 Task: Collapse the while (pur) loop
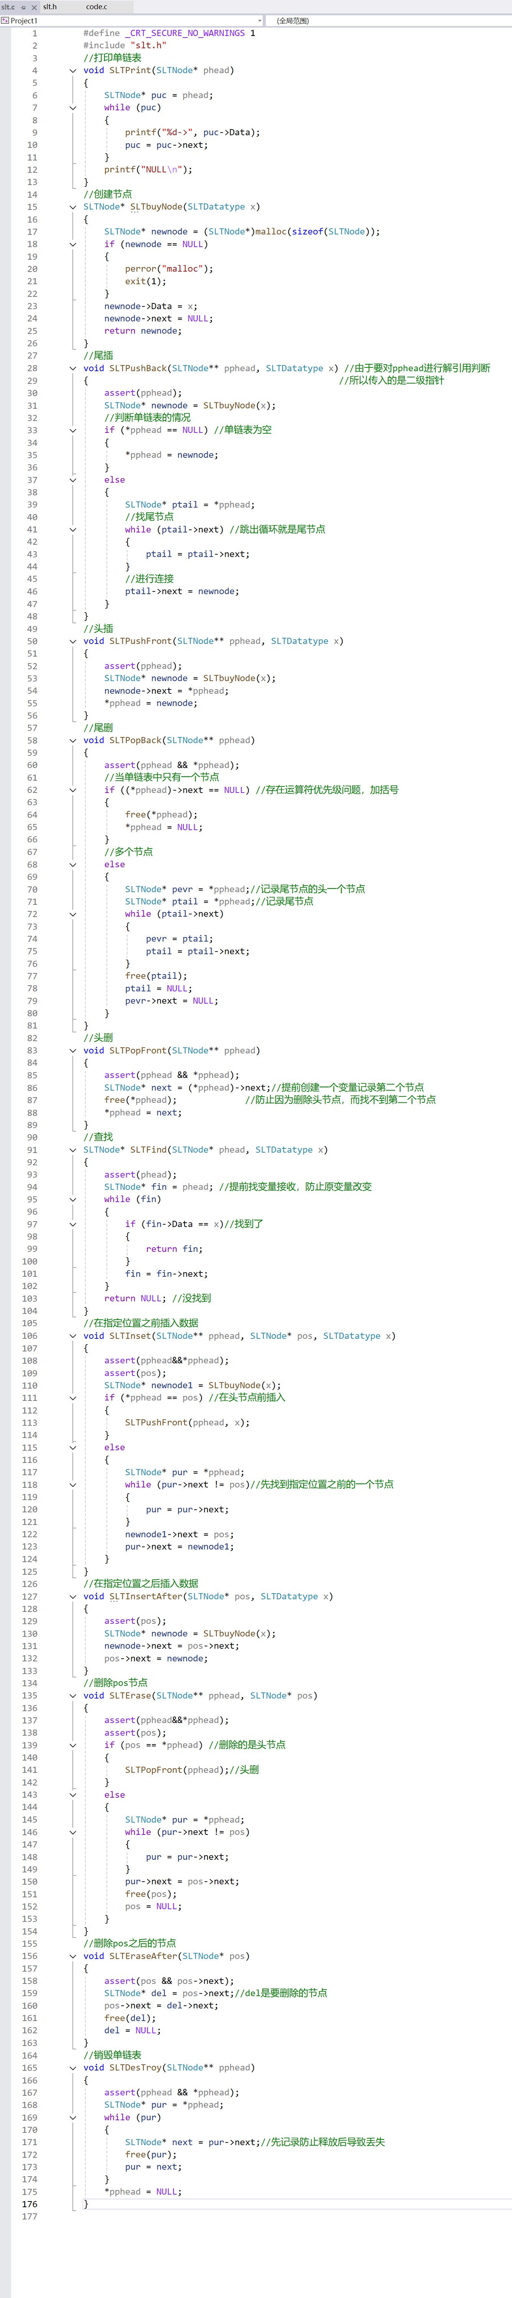coord(73,2118)
